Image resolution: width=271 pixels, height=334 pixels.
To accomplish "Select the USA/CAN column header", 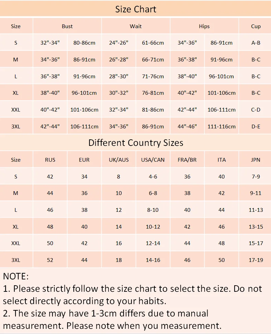I will click(153, 160).
